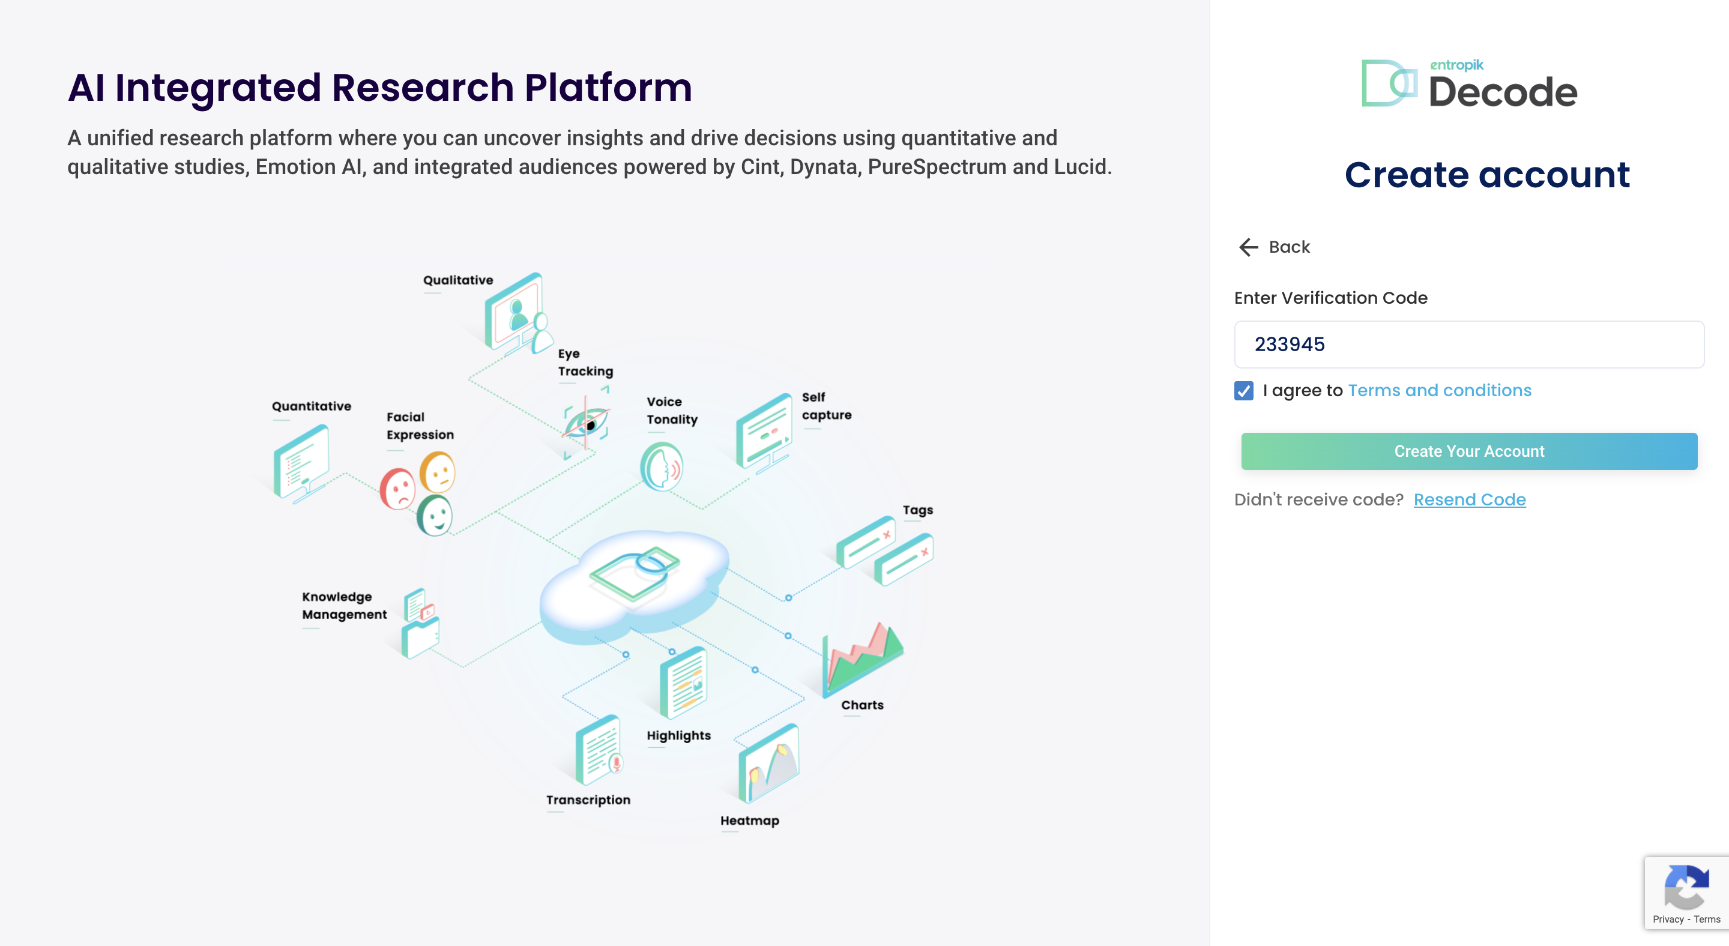Click the Voice Tonality head icon
The height and width of the screenshot is (946, 1729).
(662, 466)
